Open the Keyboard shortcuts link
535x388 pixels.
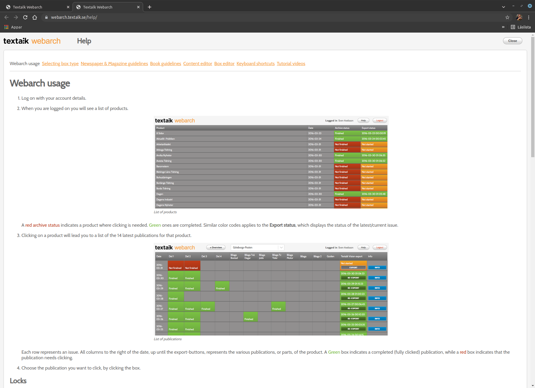click(x=256, y=64)
